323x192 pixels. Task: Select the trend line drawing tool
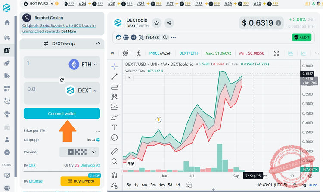tap(115, 77)
